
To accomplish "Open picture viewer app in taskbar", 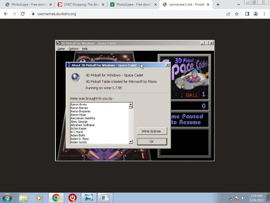I will point(89,198).
